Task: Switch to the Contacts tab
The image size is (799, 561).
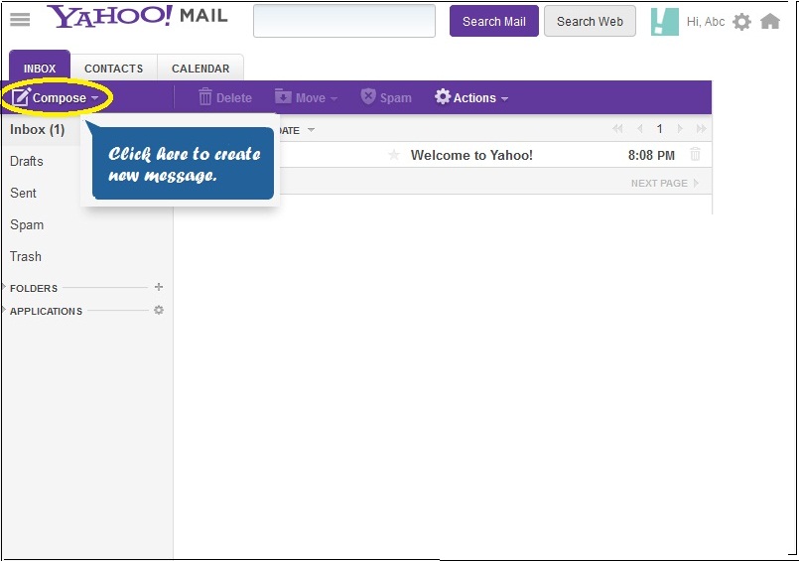Action: (x=113, y=68)
